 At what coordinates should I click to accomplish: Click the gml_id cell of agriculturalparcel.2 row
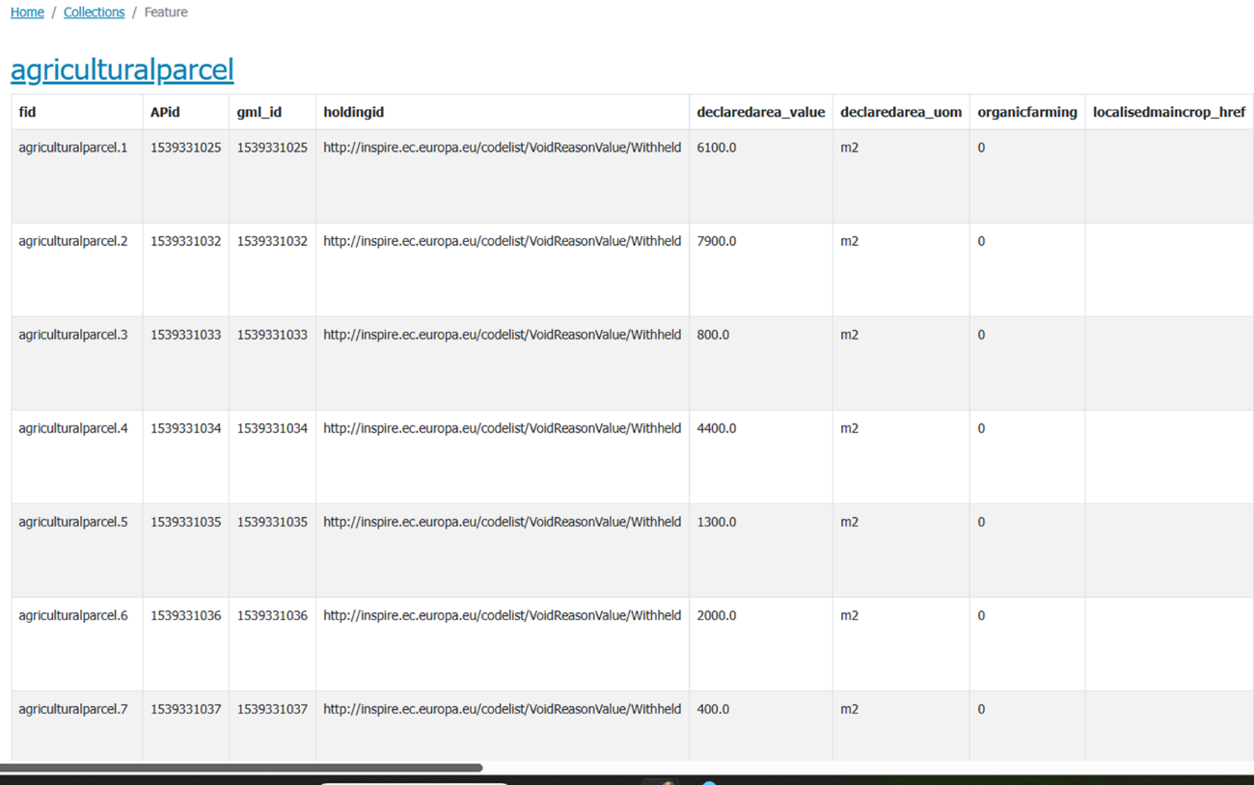(x=272, y=241)
